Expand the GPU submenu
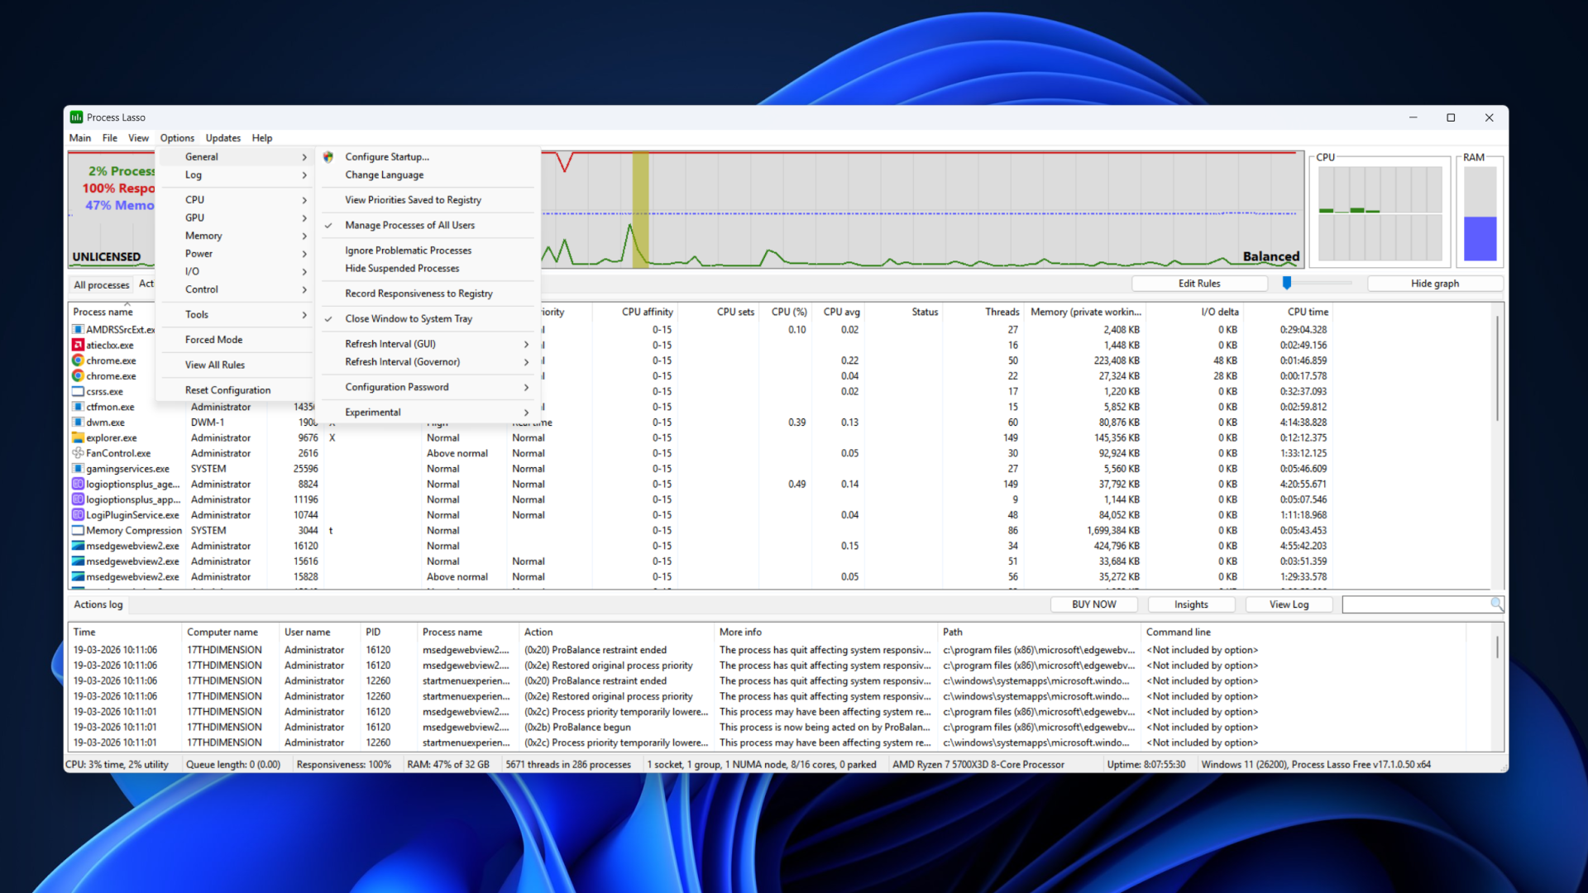The width and height of the screenshot is (1588, 893). click(236, 218)
